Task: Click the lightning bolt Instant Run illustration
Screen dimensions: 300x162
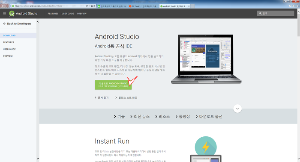Action: 206,147
